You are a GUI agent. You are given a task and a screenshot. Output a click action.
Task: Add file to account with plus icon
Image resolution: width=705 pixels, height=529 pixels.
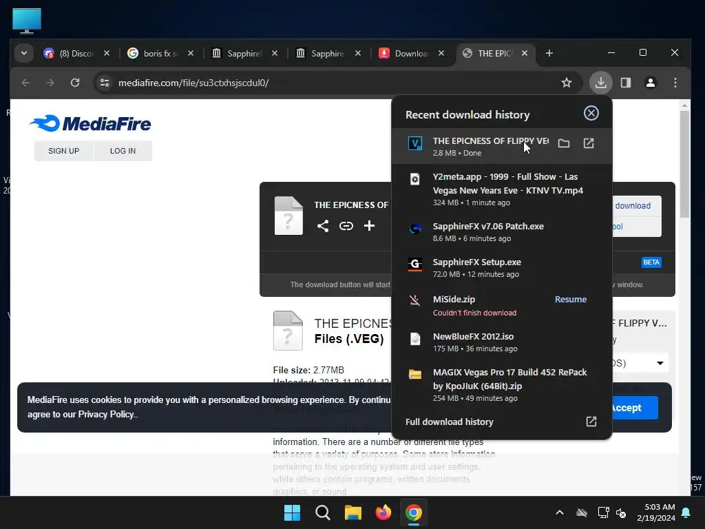click(x=369, y=226)
